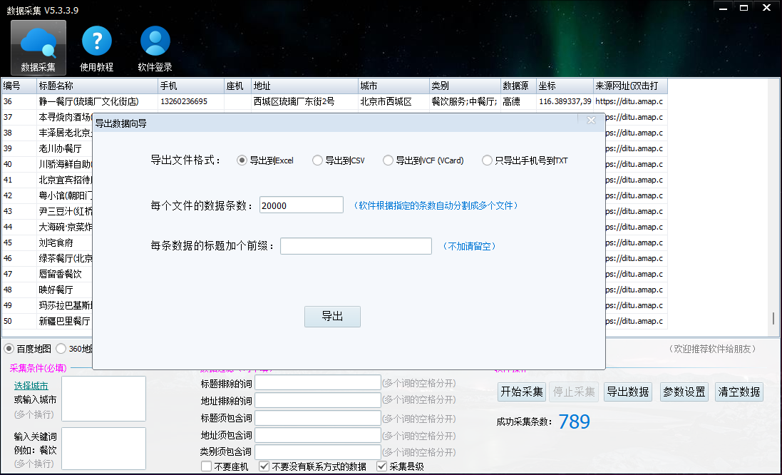Select 导出到VCF (VCard) radio option
The image size is (782, 475).
coord(423,160)
